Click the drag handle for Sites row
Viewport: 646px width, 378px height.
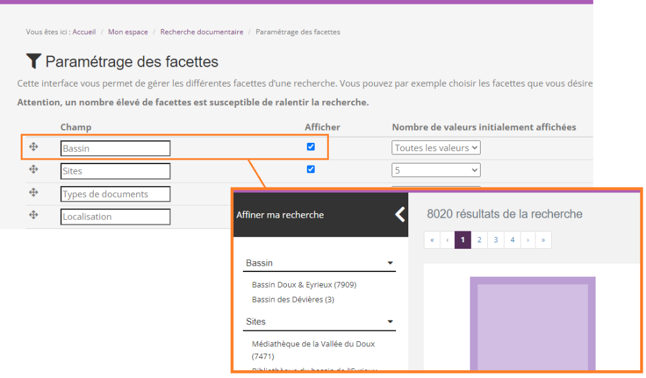34,170
